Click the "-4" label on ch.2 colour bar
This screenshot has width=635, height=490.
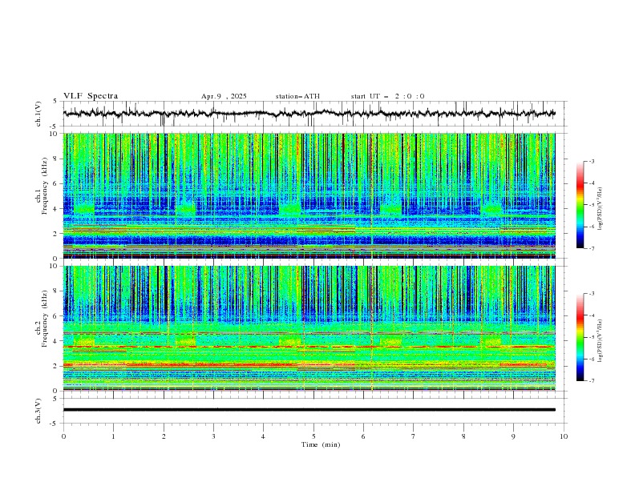(591, 315)
